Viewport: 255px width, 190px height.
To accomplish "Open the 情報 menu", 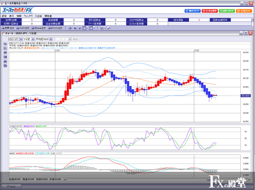I will tap(19, 16).
